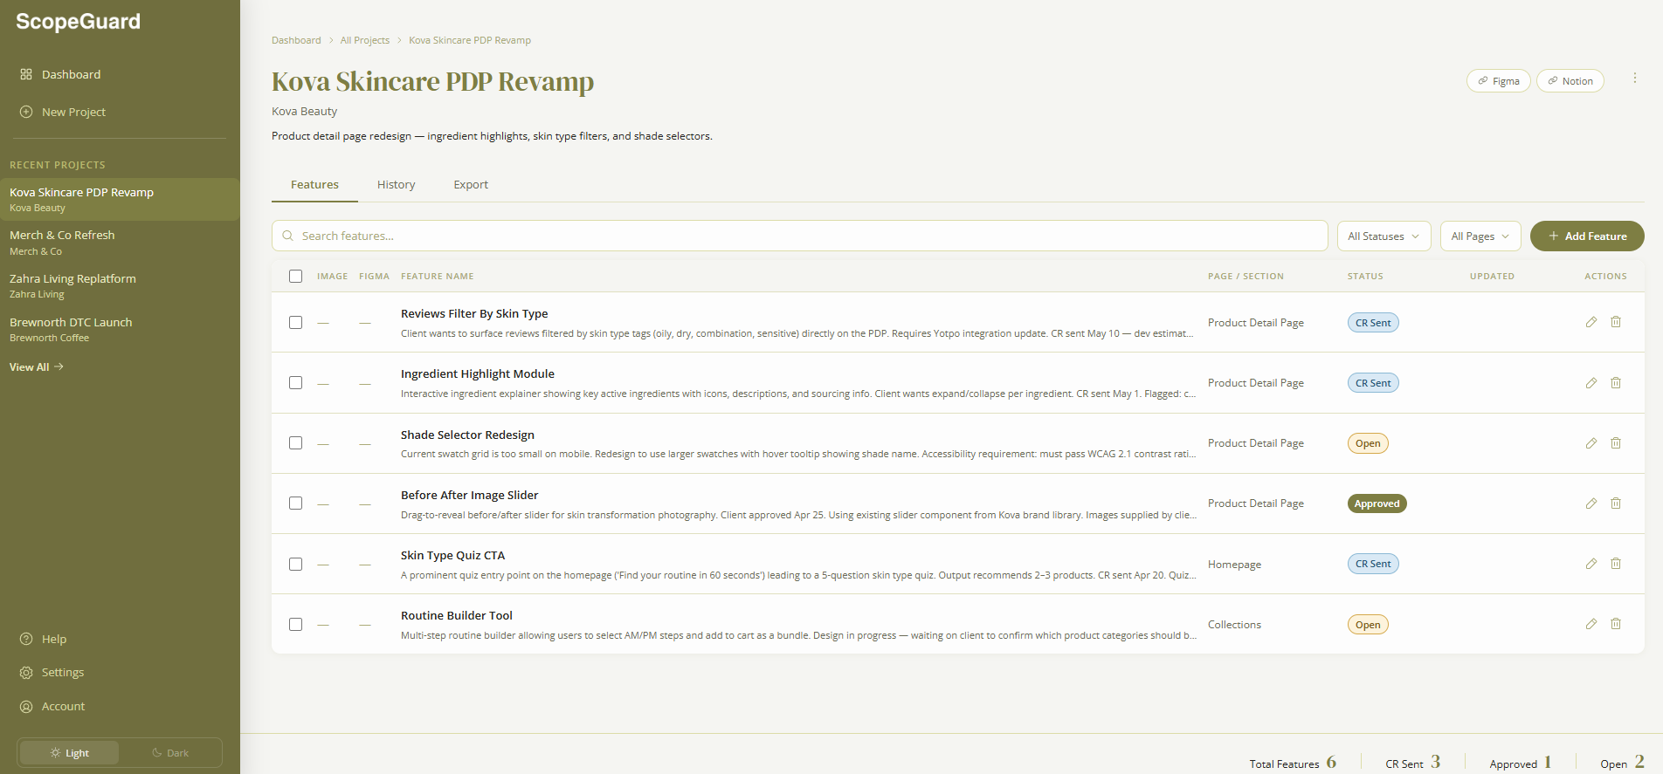Image resolution: width=1663 pixels, height=774 pixels.
Task: Check the Skin Type Quiz CTA row
Action: 296,565
